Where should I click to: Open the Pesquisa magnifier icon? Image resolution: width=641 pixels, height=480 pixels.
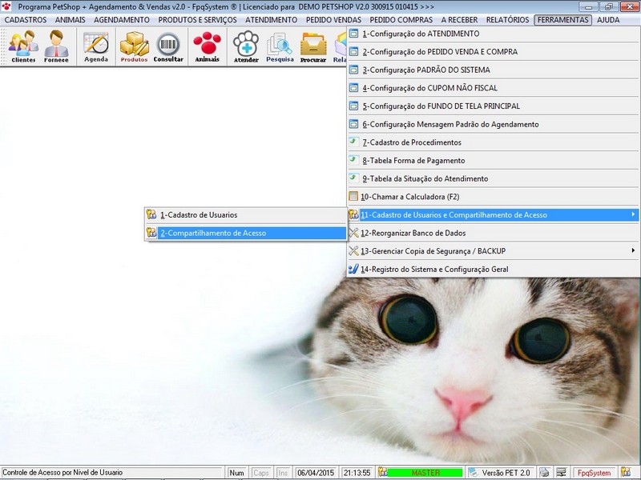280,46
